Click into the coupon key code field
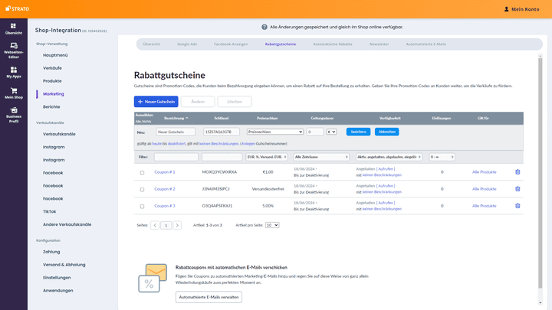 point(222,132)
